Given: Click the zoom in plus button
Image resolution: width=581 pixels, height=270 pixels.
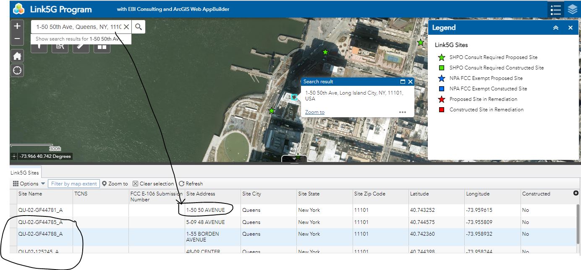Looking at the screenshot, I should [x=17, y=26].
